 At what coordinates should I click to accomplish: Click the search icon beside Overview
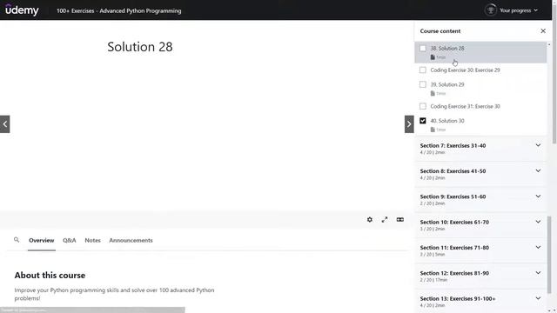17,240
